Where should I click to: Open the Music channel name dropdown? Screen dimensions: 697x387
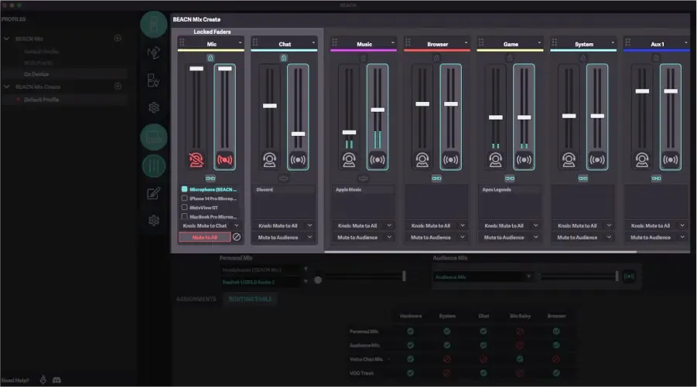tap(393, 42)
